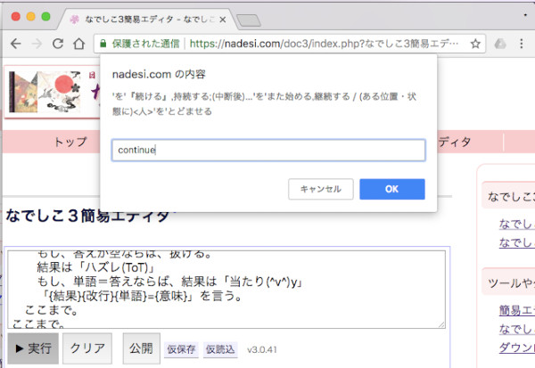This screenshot has height=368, width=535.
Task: Click the dialog title nadesi.com の内容
Action: (159, 74)
